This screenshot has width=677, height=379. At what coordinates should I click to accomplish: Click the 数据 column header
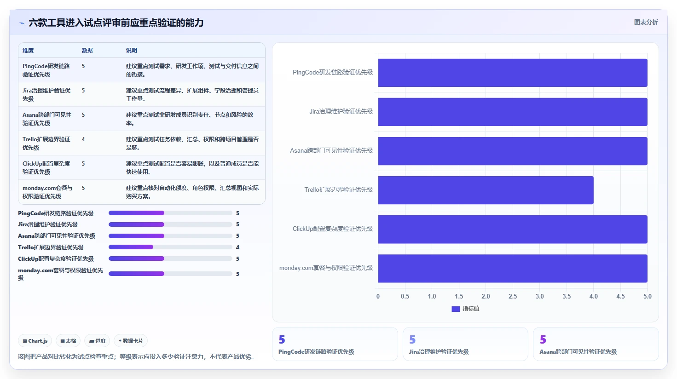click(x=87, y=51)
